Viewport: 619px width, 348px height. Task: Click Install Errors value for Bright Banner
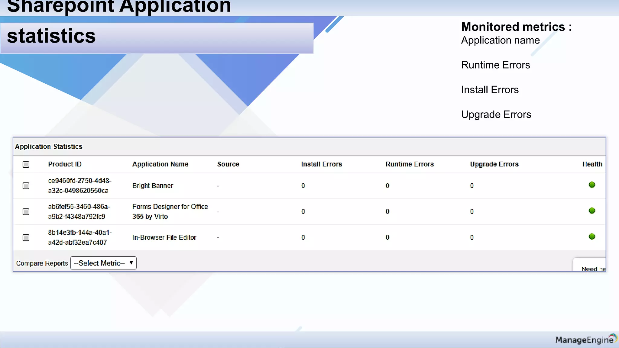coord(303,186)
